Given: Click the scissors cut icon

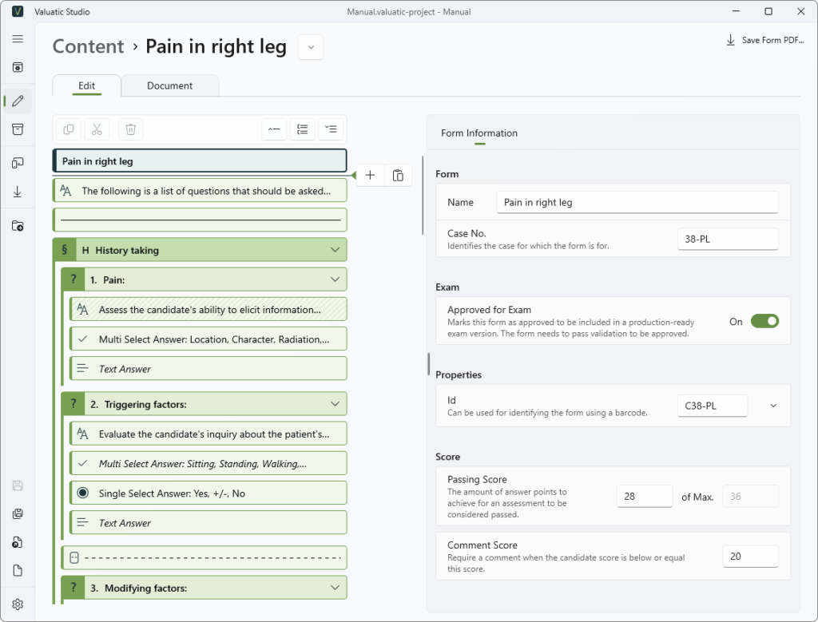Looking at the screenshot, I should click(x=97, y=129).
